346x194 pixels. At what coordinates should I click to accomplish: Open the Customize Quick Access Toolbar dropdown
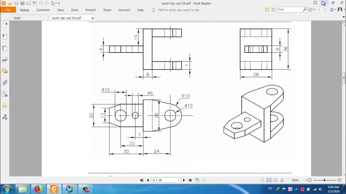[59, 3]
